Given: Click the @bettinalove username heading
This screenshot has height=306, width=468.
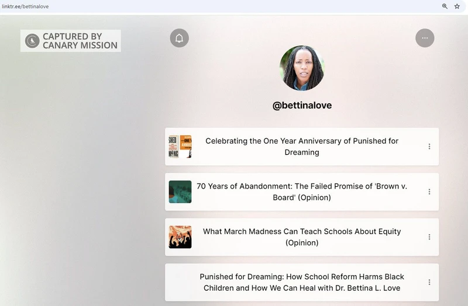Looking at the screenshot, I should tap(302, 106).
